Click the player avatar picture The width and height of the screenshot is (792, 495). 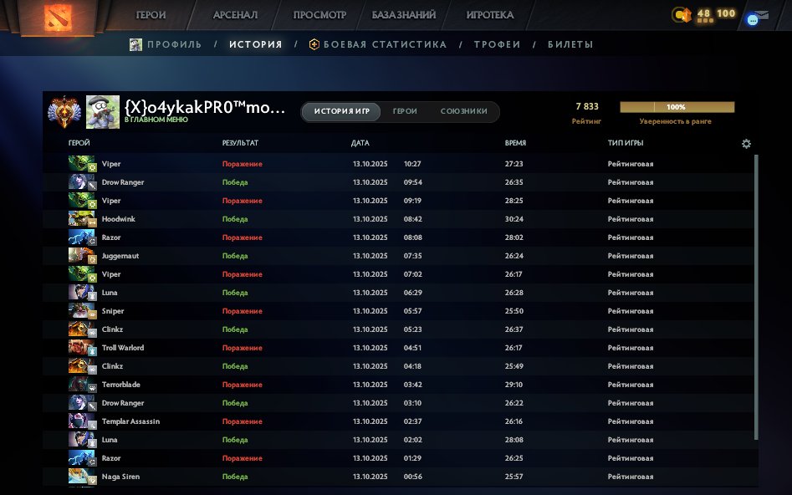[103, 111]
